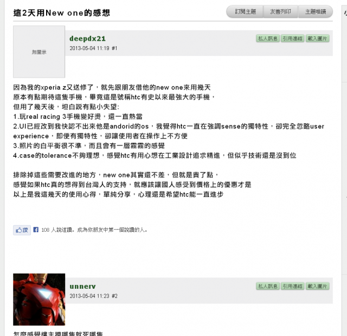Open the deepdx21 user profile link
This screenshot has height=336, width=347.
87,39
